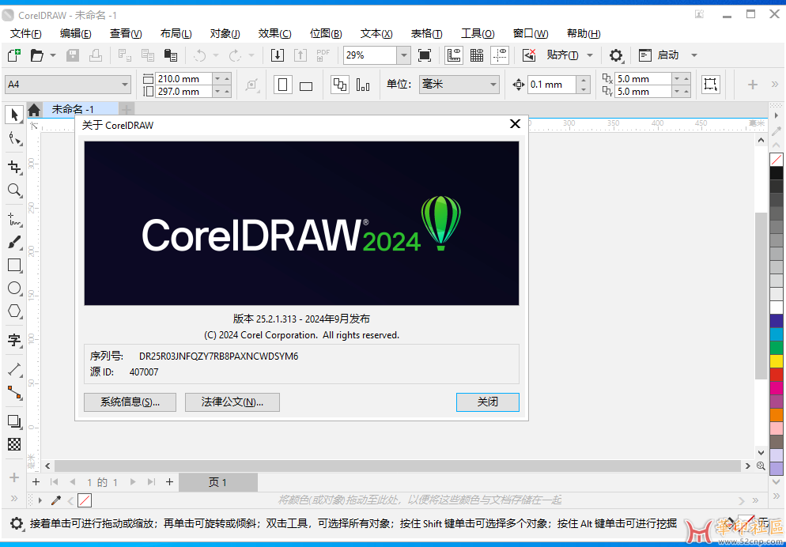This screenshot has width=786, height=547.
Task: Select the Connector tool
Action: click(x=14, y=393)
